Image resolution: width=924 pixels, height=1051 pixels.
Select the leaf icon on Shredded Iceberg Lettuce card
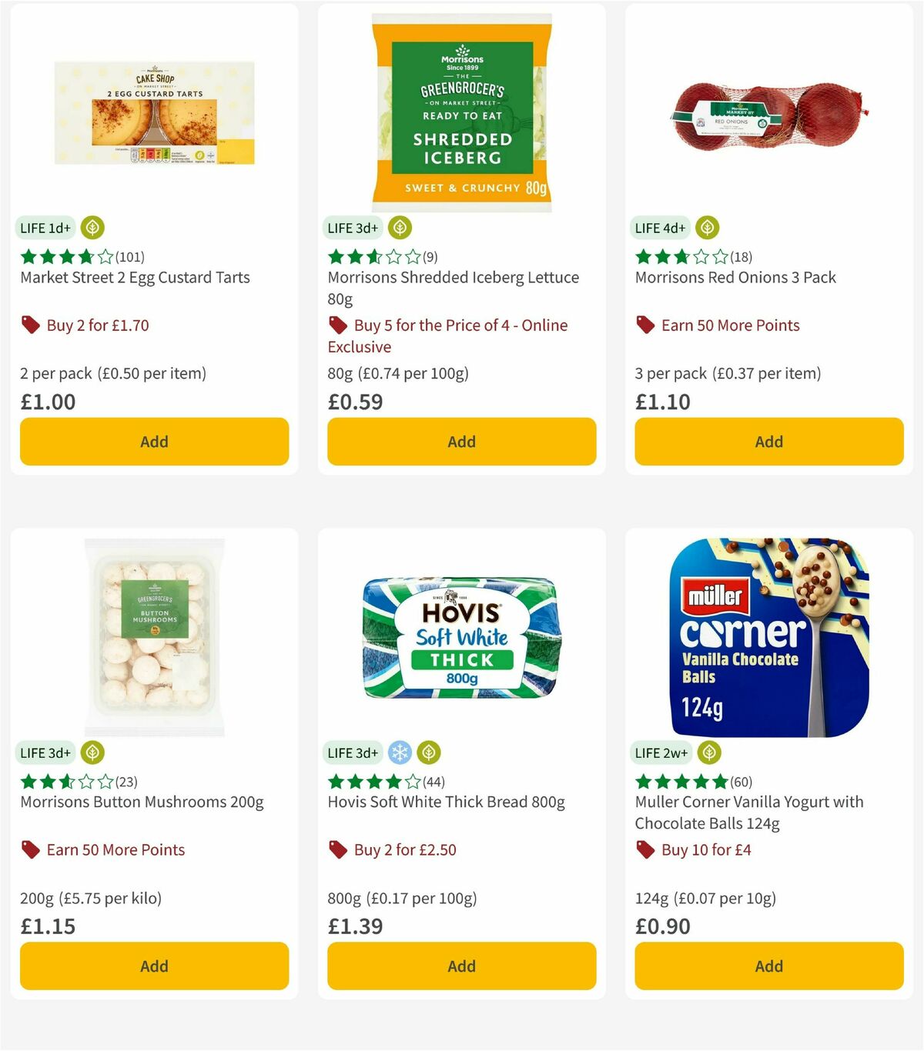click(400, 227)
